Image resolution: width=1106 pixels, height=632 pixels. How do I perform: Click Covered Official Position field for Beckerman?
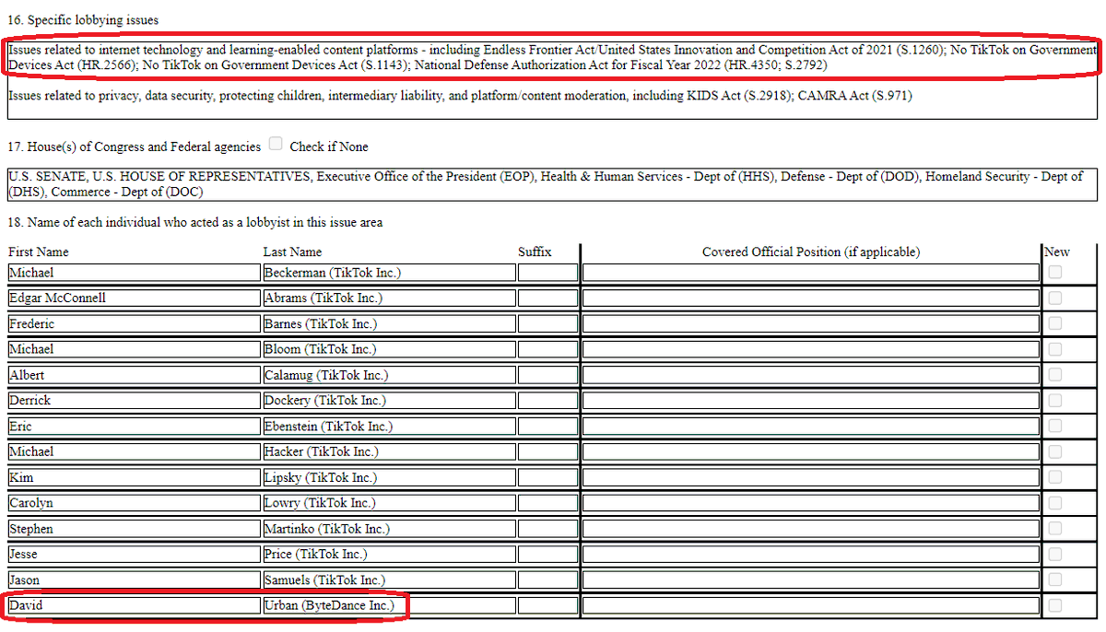(811, 273)
